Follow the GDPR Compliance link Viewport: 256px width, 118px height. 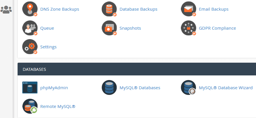(217, 28)
